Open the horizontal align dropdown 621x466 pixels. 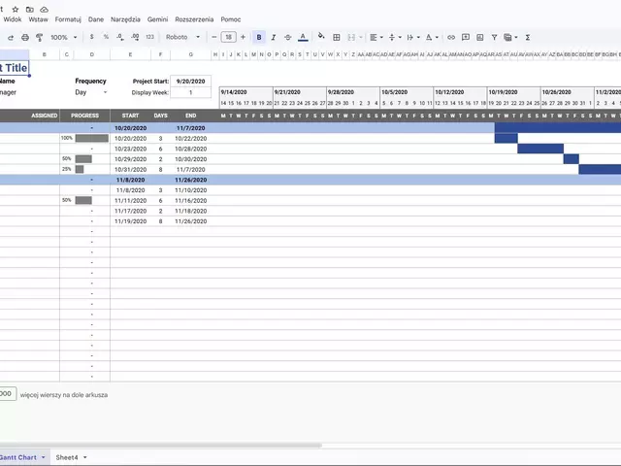click(376, 37)
